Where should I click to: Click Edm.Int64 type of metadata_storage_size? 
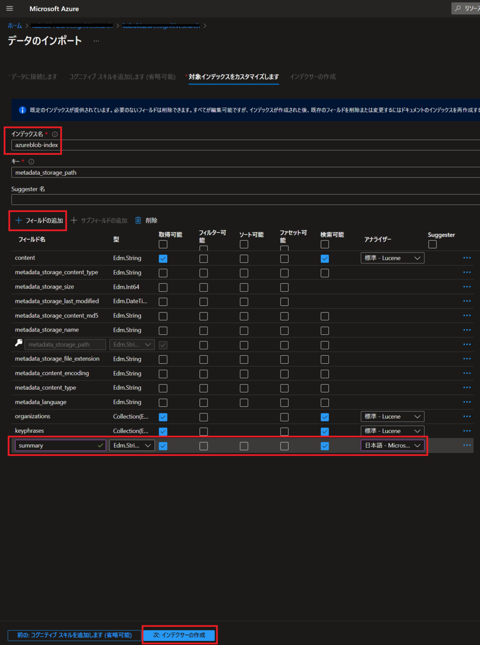click(x=126, y=287)
